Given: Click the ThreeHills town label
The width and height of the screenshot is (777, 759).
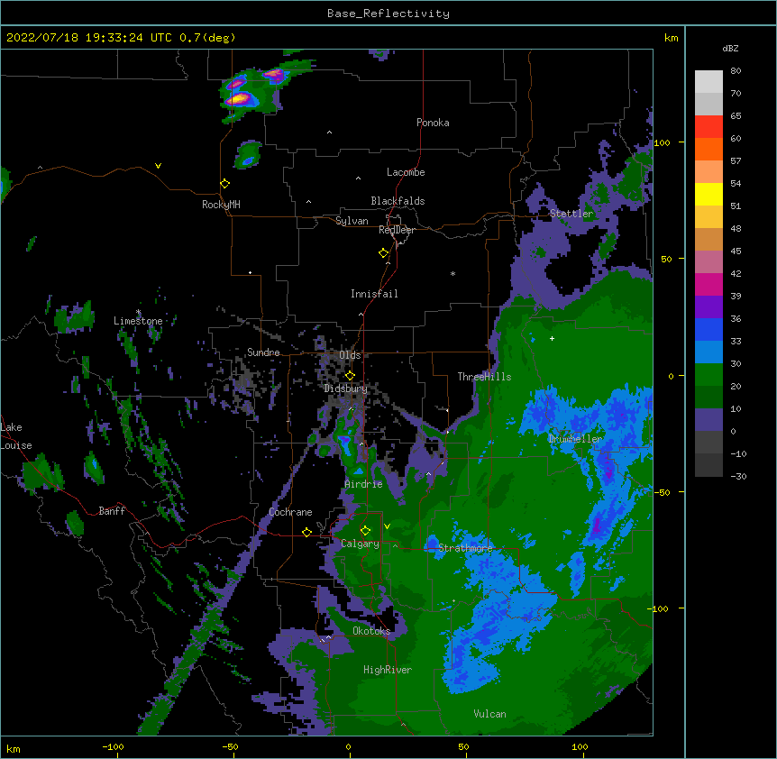Looking at the screenshot, I should pos(484,377).
